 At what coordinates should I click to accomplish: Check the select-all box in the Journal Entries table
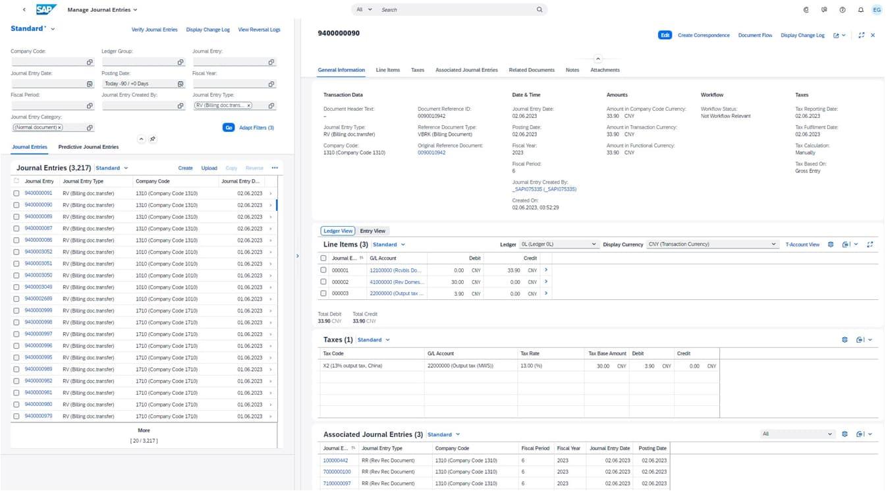click(x=16, y=181)
